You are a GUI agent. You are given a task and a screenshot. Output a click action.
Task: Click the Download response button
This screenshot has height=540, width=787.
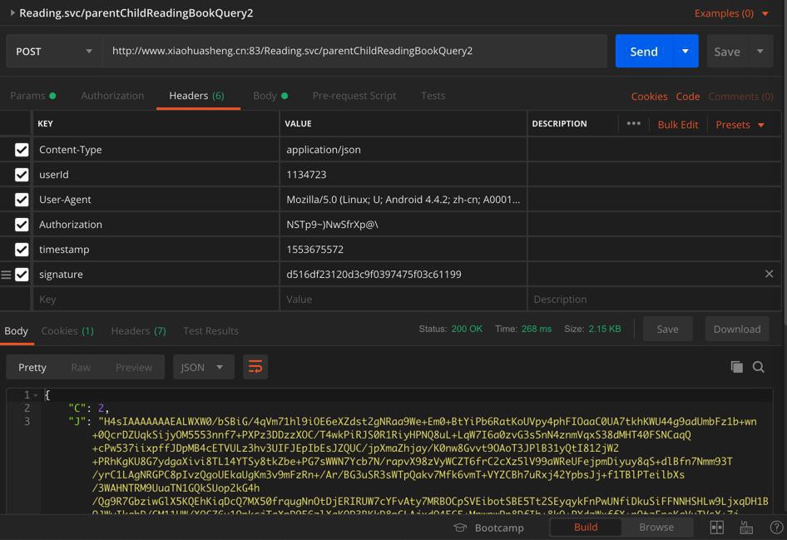click(x=737, y=329)
